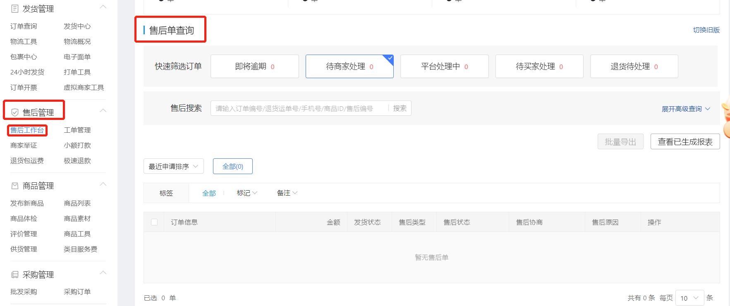Open 物流工具 in sidebar

pos(24,41)
